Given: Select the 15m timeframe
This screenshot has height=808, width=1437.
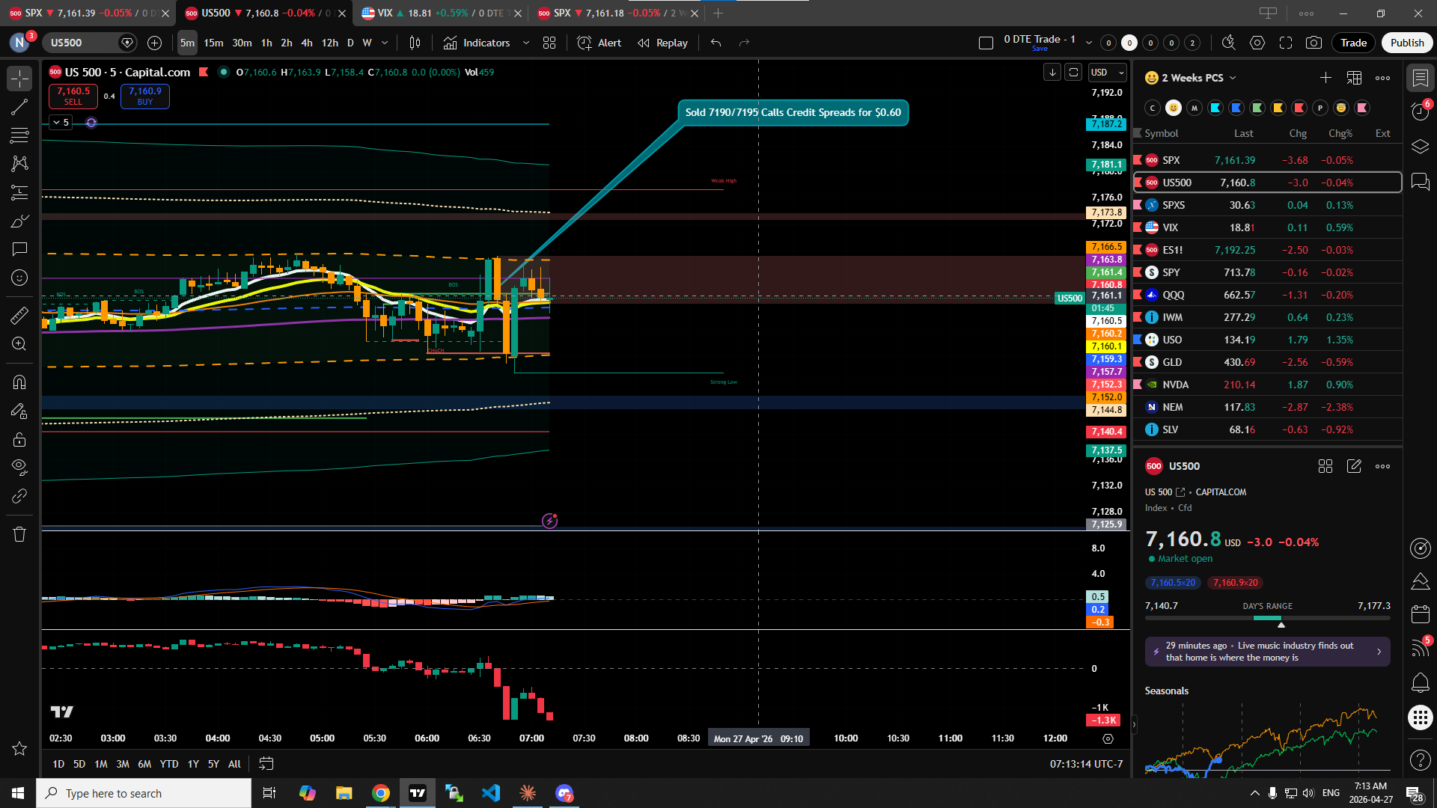Looking at the screenshot, I should tap(213, 43).
